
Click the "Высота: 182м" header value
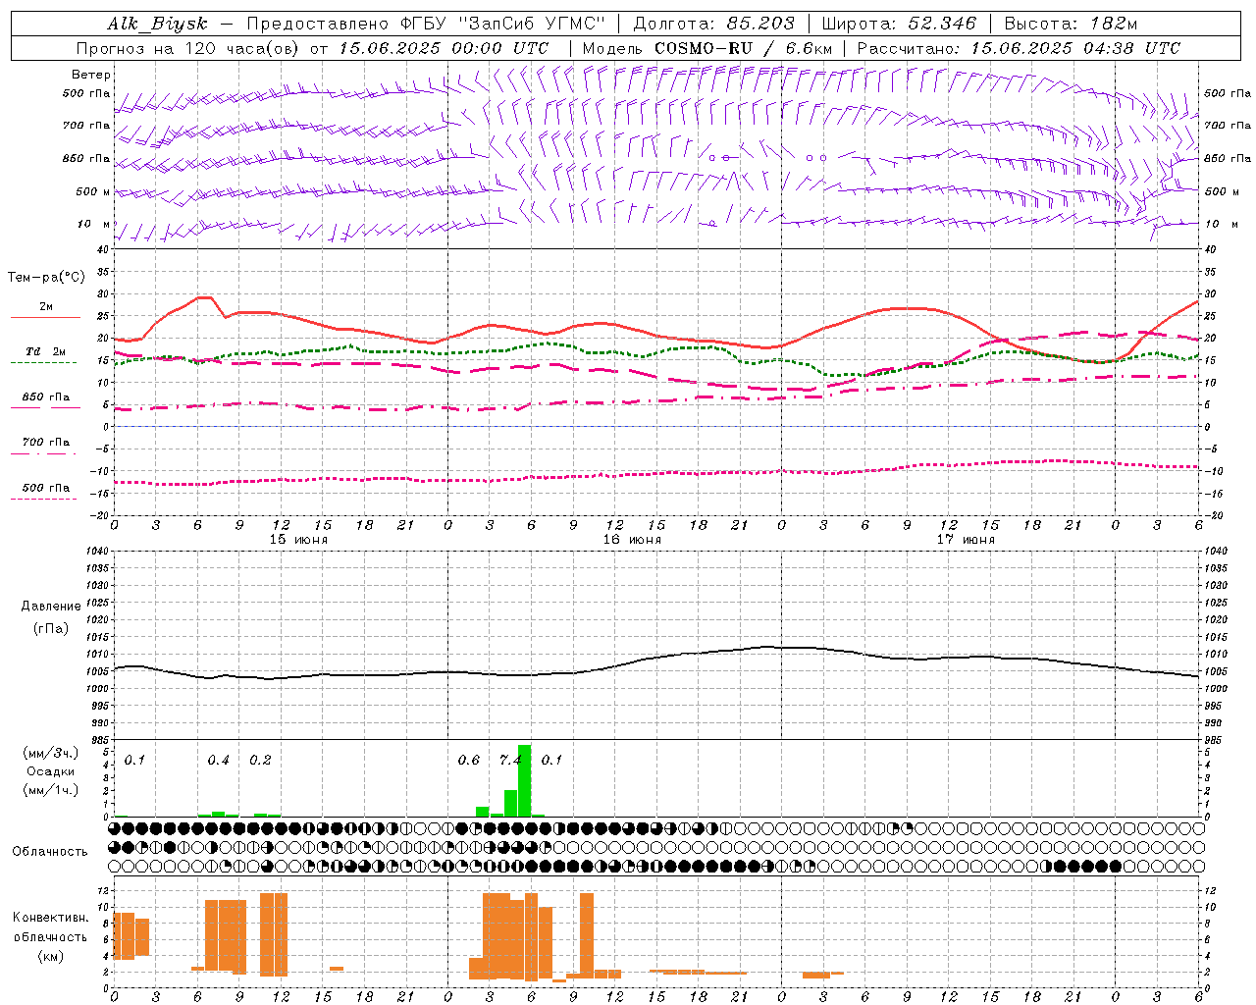pos(1071,25)
